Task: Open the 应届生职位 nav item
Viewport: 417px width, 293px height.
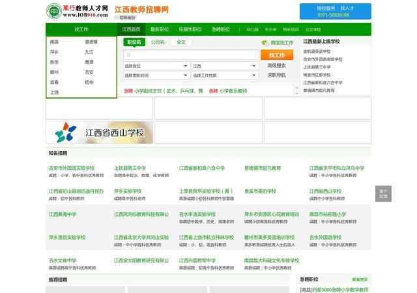Action: [190, 29]
